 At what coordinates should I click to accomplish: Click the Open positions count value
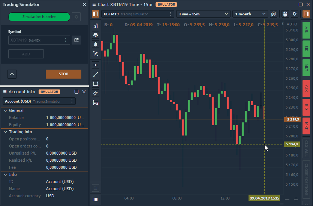pyautogui.click(x=47, y=139)
